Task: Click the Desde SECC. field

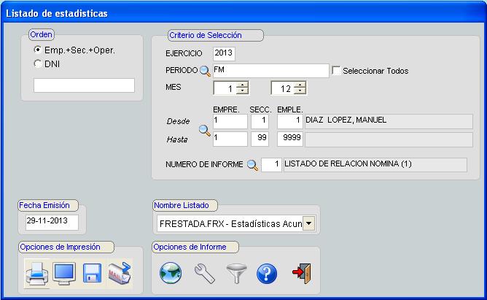Action: [x=260, y=121]
